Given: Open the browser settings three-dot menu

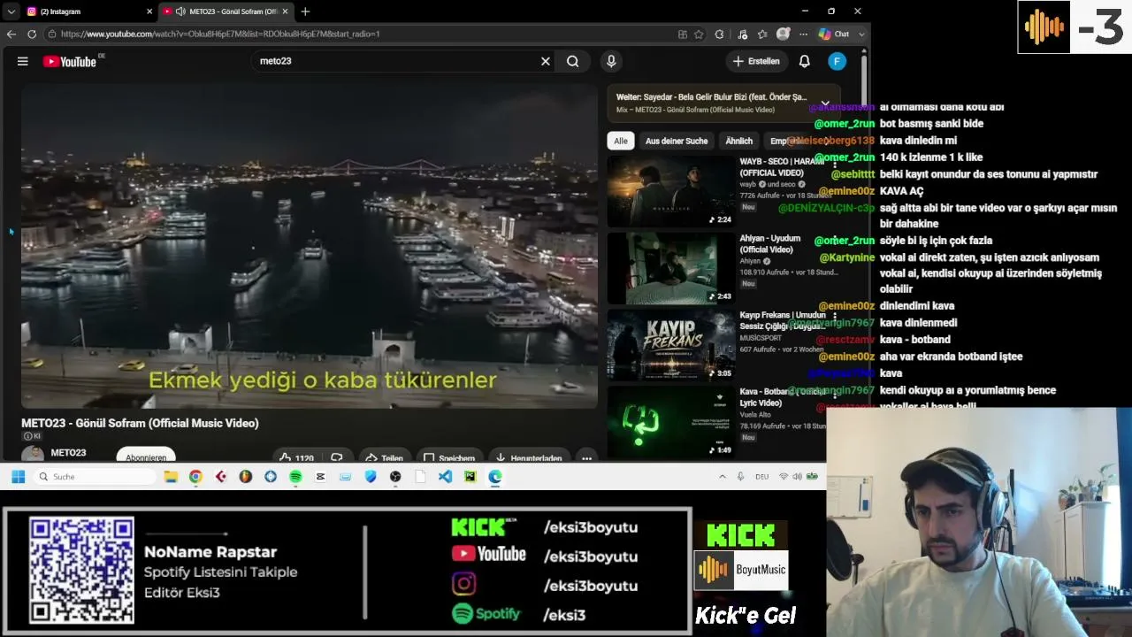Looking at the screenshot, I should point(803,34).
